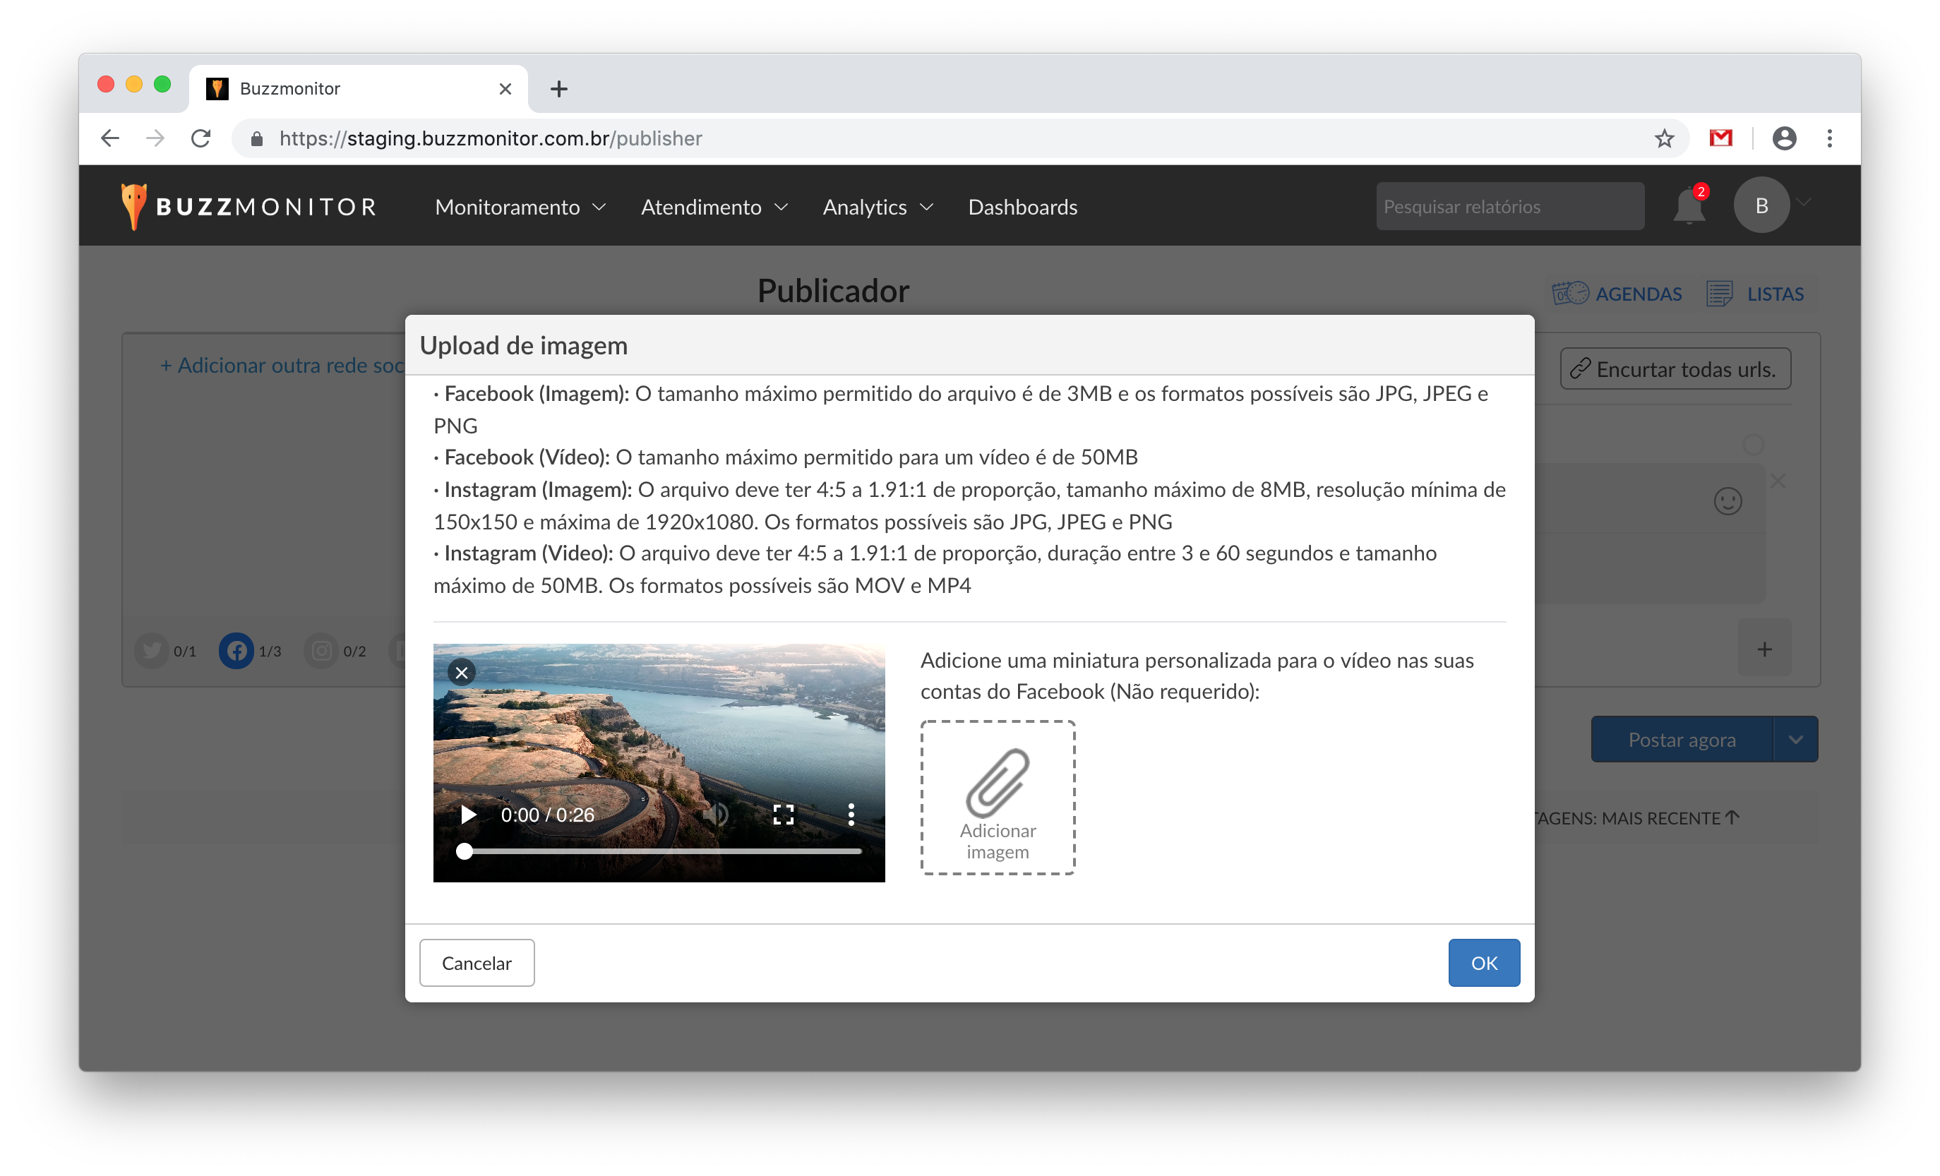Play the uploaded video preview
The height and width of the screenshot is (1176, 1940).
click(469, 815)
